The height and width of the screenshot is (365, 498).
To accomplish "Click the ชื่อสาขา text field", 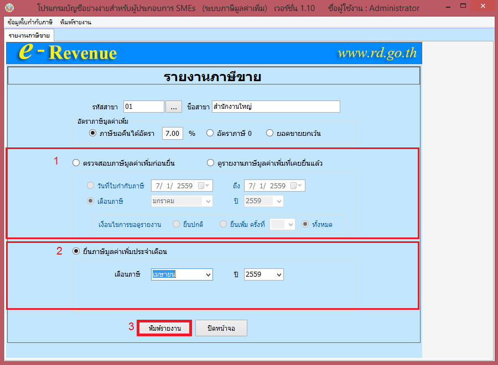I will click(x=276, y=107).
